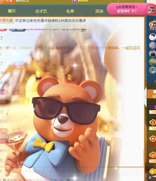
Task: Click the red circle medal badge icon
Action: pos(153,139)
